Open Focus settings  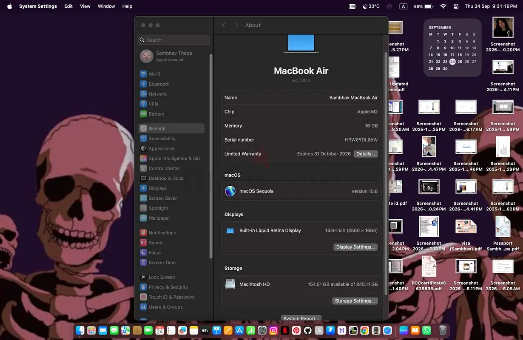pos(171,252)
